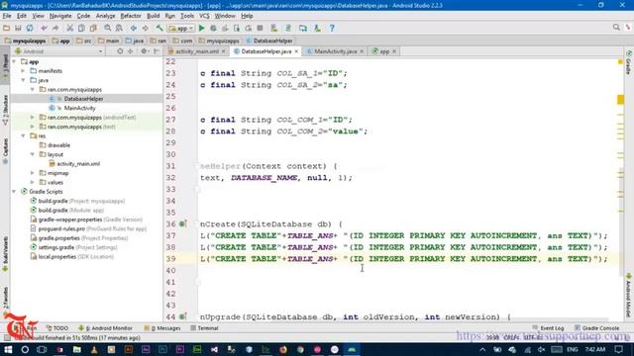The height and width of the screenshot is (356, 634).
Task: Expand the mipmap folder
Action: [33, 173]
